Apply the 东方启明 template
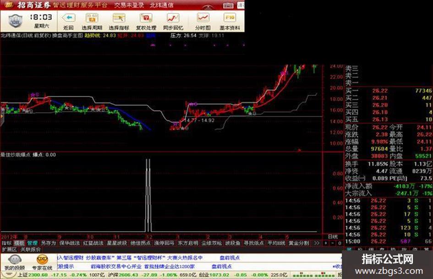 pyautogui.click(x=188, y=243)
